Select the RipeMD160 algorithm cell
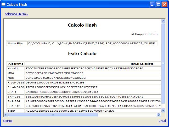Viewport: 169px width, 127px height. pyautogui.click(x=16, y=87)
